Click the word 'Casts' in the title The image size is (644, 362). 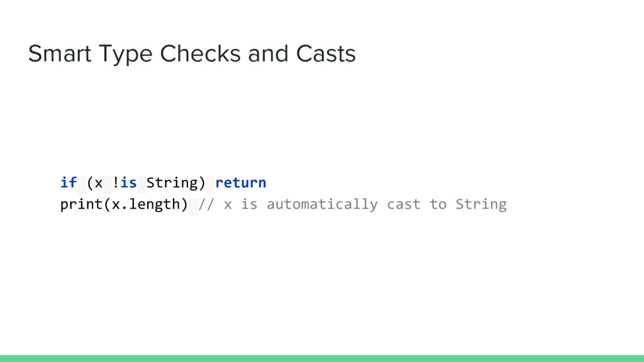pyautogui.click(x=326, y=54)
